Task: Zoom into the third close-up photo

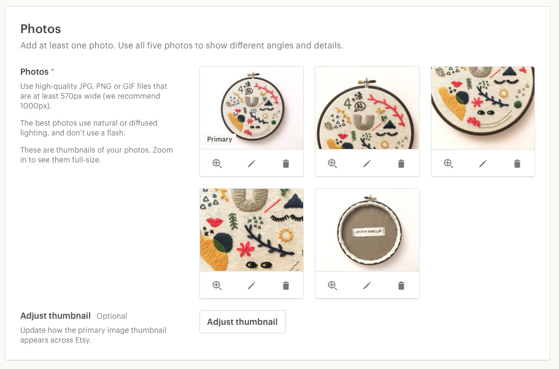Action: 448,164
